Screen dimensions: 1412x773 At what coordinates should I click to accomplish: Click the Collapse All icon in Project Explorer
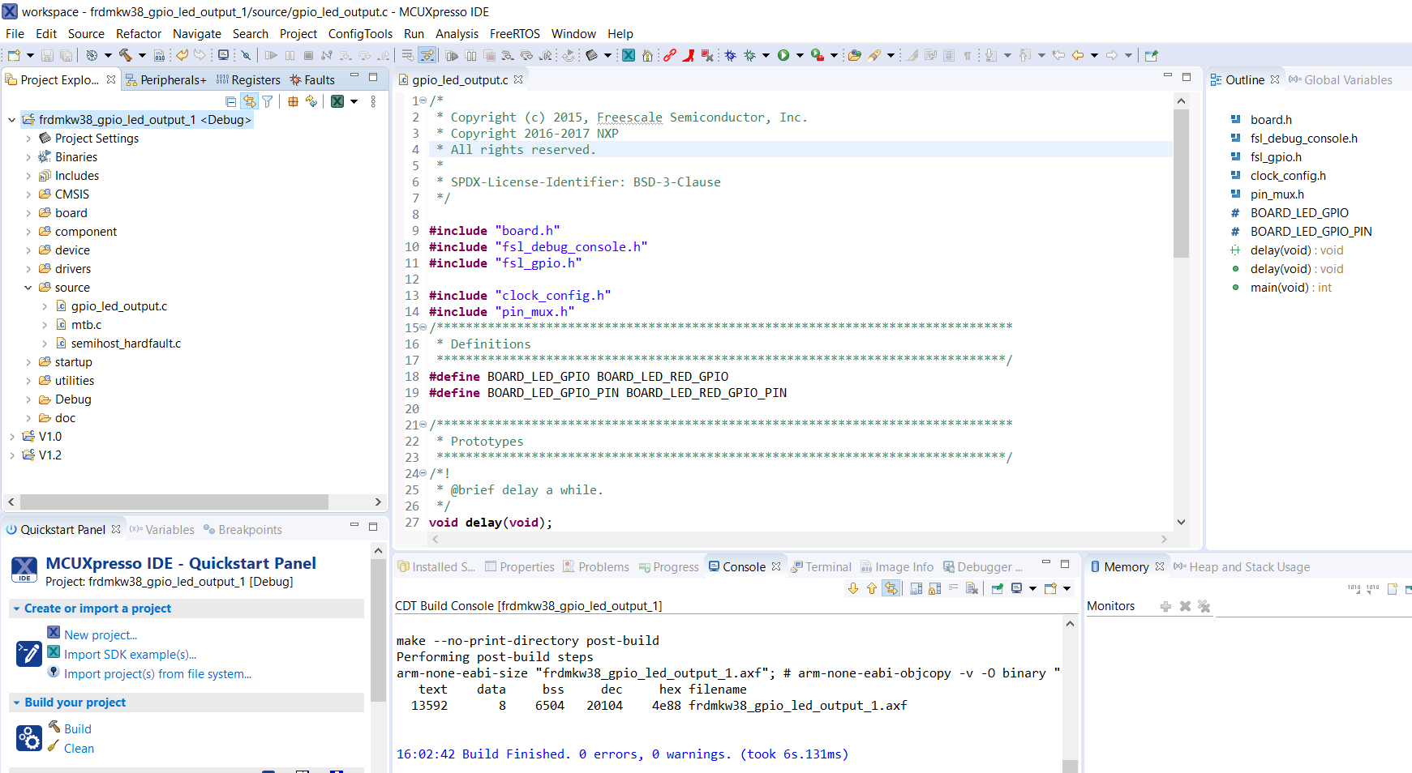click(231, 101)
